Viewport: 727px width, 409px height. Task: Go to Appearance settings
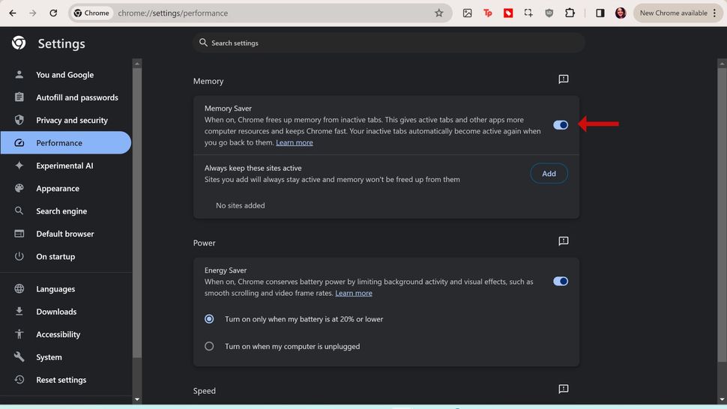(57, 189)
